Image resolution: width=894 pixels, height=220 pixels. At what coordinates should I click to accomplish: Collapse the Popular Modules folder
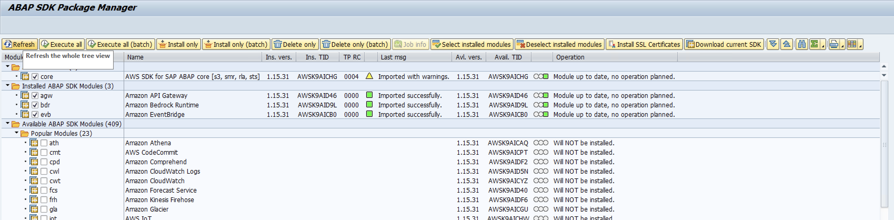click(16, 133)
